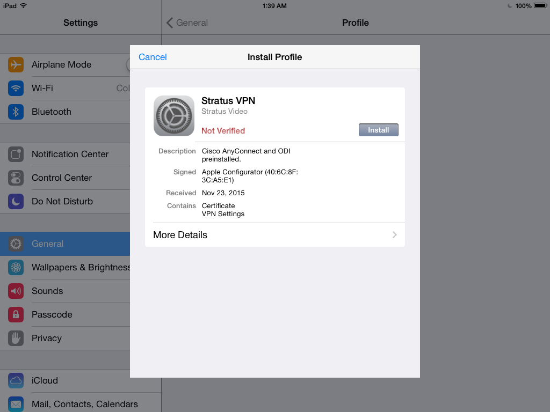Tap the Apple Configurator signer text
The width and height of the screenshot is (550, 412).
click(250, 176)
